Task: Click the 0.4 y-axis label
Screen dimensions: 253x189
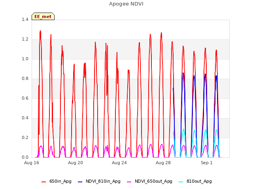Action: click(25, 118)
